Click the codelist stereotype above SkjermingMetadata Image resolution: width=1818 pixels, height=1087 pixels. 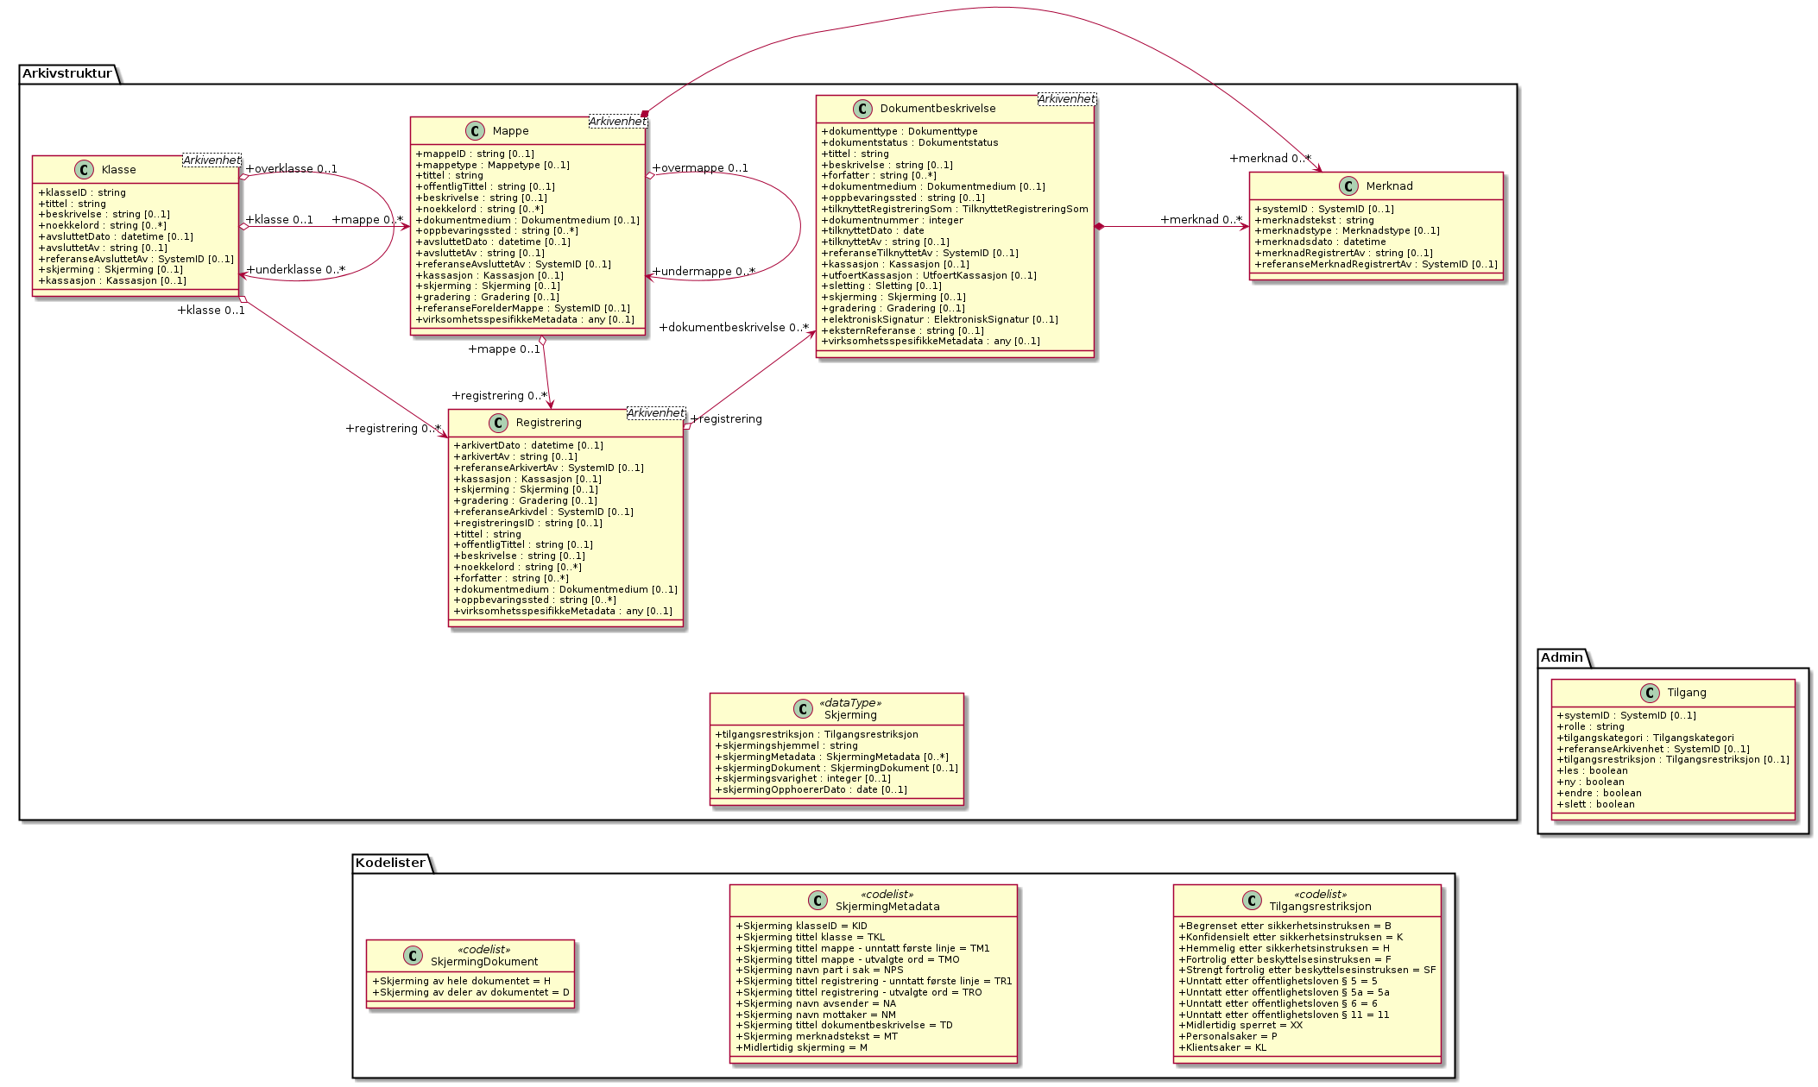(x=887, y=895)
